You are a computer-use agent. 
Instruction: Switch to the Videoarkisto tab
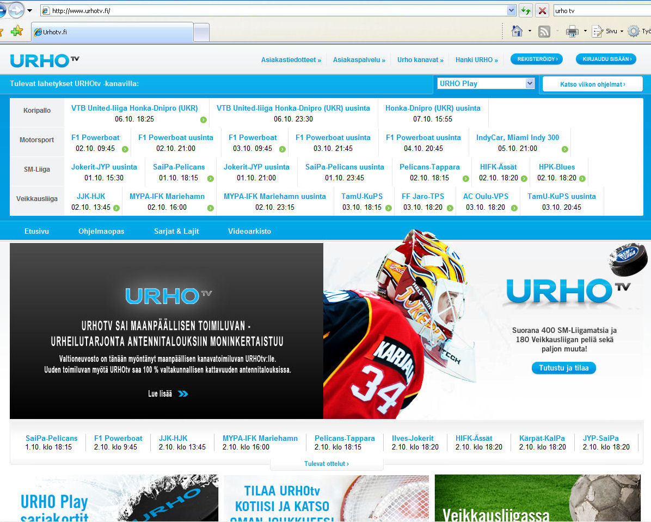pos(249,231)
